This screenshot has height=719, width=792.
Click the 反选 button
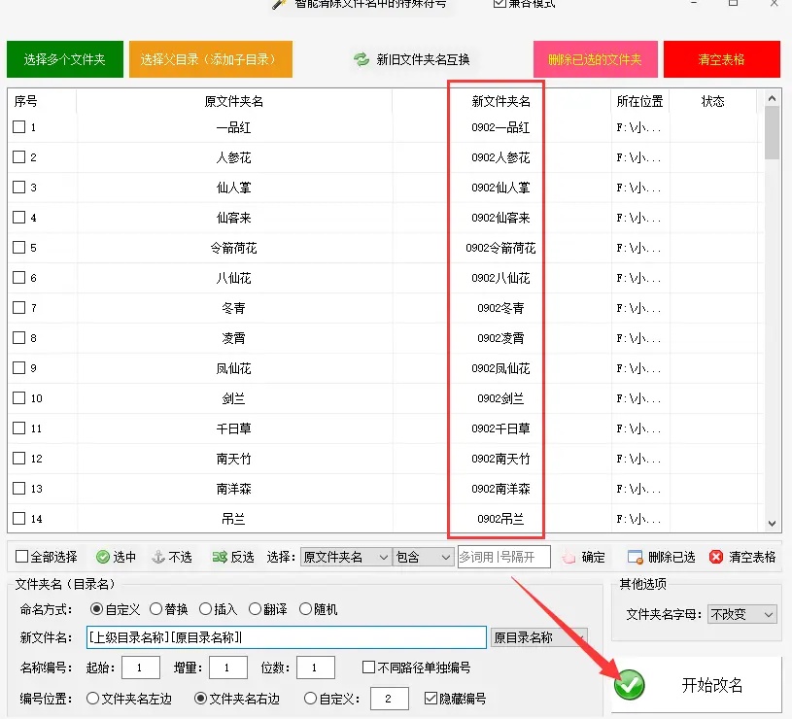233,557
